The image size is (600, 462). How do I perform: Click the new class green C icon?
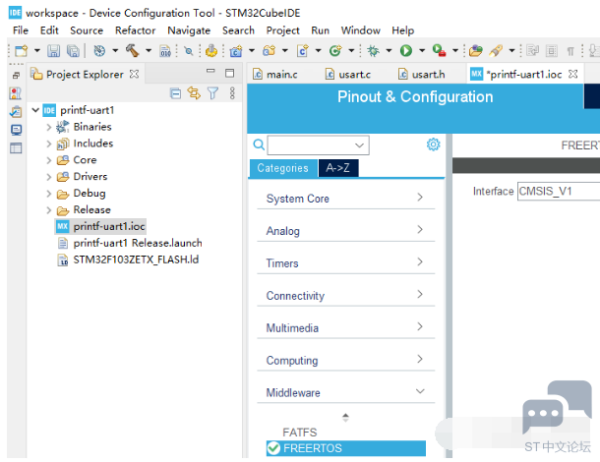[335, 50]
